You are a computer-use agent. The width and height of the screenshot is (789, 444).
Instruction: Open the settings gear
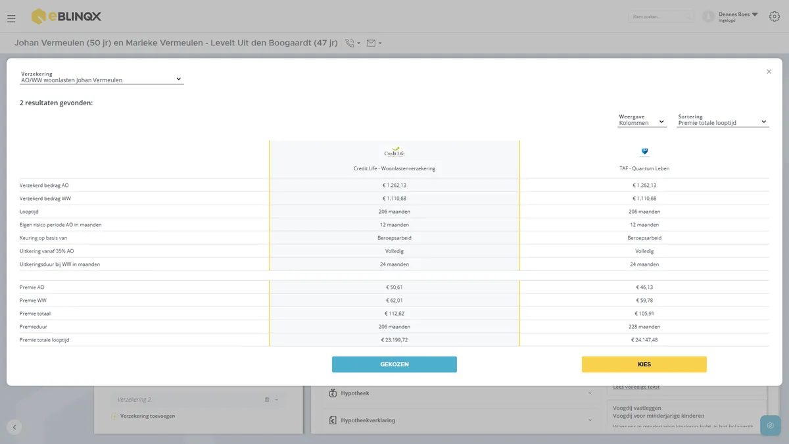coord(774,16)
